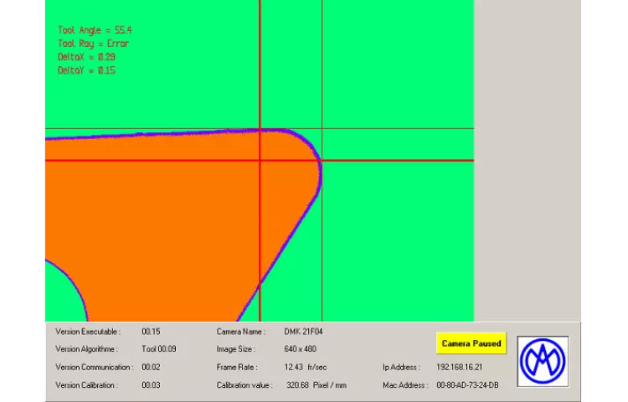Click the Frame Rate 12.43 value
Screen dimensions: 628x402
click(304, 367)
